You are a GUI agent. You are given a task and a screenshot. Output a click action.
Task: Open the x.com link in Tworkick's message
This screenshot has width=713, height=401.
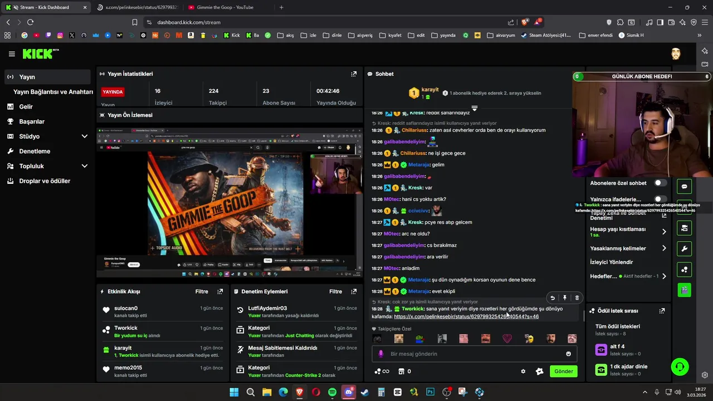point(466,316)
